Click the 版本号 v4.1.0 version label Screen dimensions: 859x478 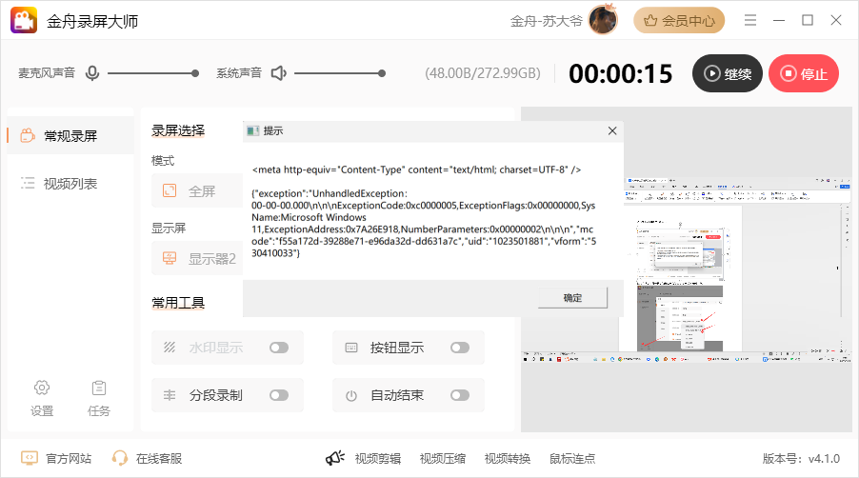click(801, 458)
